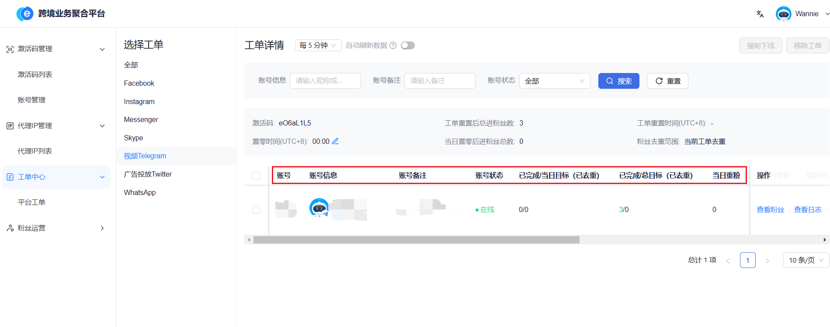
Task: Click the horizontal table scrollbar
Action: tap(416, 240)
